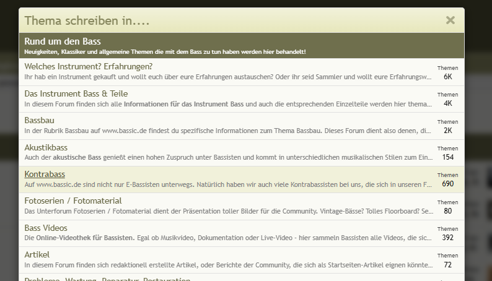Click the 4K Themen count
Viewport: 492px width, 281px height.
(447, 103)
